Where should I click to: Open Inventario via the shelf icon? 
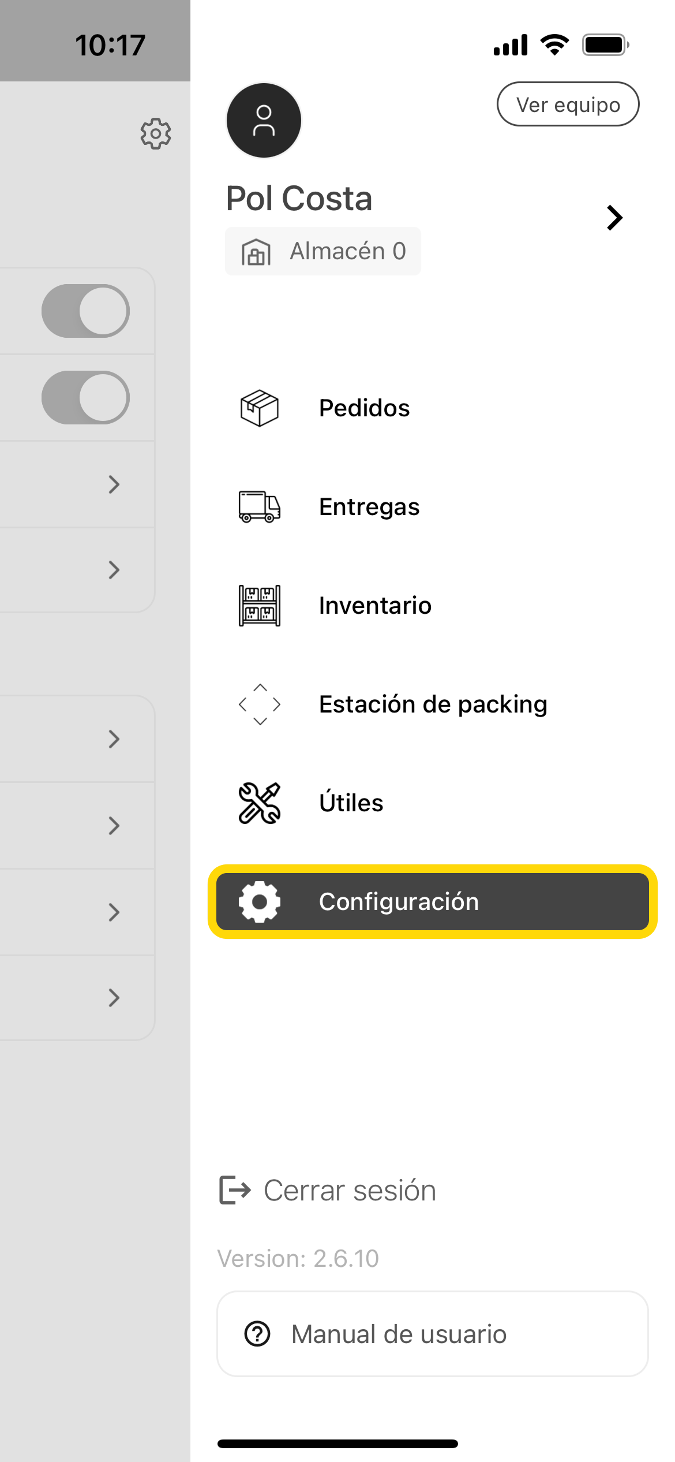click(x=259, y=605)
